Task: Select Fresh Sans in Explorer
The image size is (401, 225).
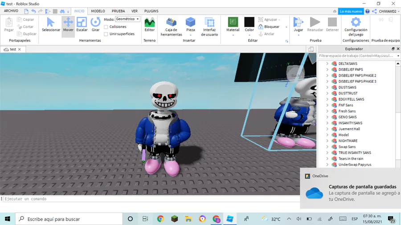Action: [347, 111]
